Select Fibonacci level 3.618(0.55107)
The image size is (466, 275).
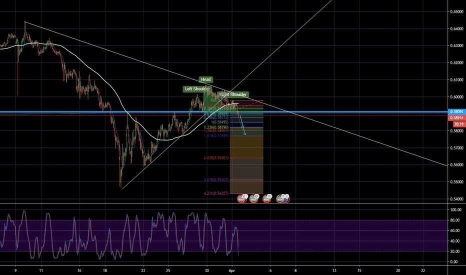(216, 179)
